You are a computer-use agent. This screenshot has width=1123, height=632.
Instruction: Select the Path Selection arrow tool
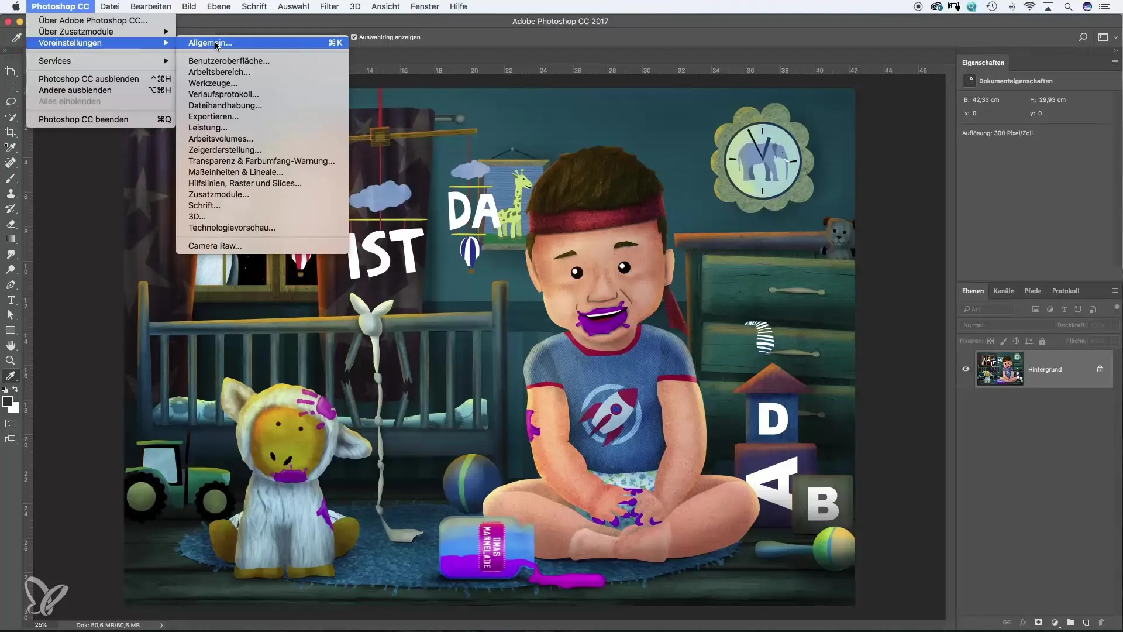[x=11, y=315]
